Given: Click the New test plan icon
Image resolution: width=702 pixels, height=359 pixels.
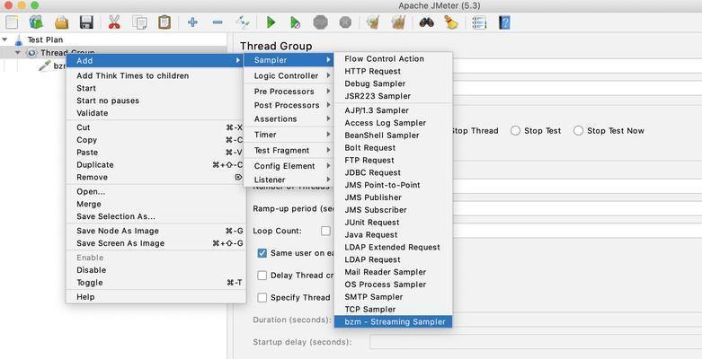Looking at the screenshot, I should pos(12,22).
